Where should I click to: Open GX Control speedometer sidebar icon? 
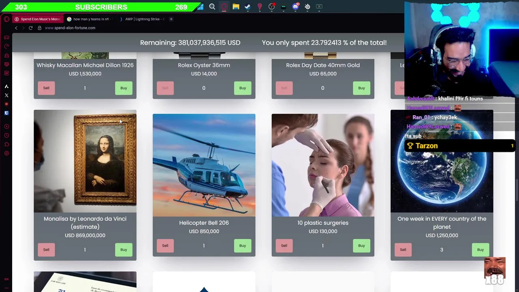[6, 46]
